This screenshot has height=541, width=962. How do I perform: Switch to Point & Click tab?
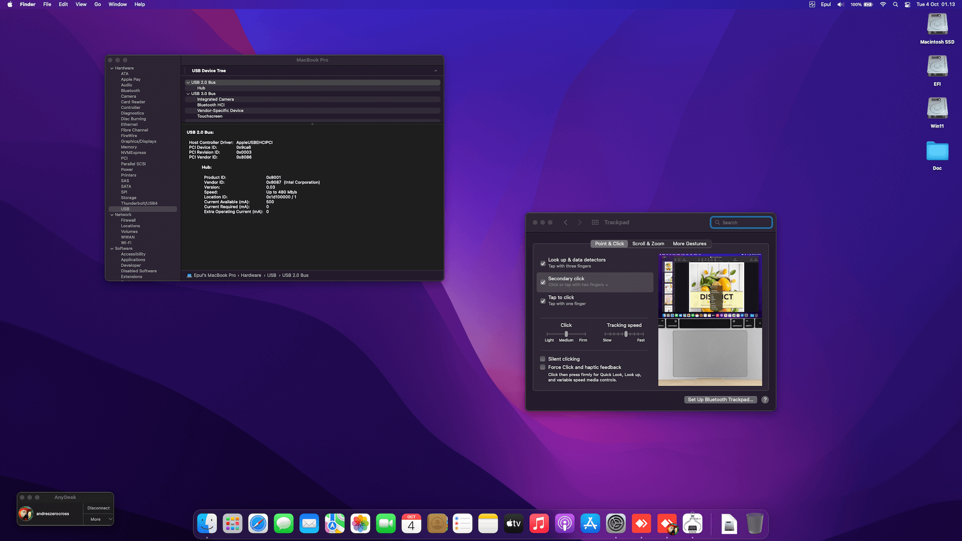pyautogui.click(x=609, y=244)
